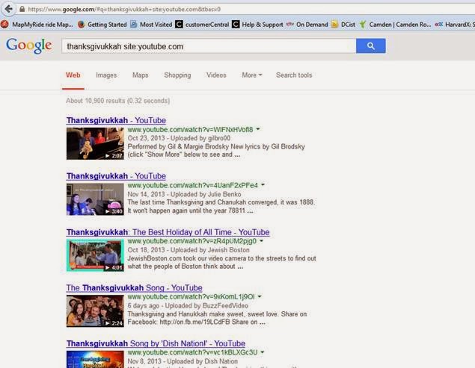Click the 'Oct 23, 2013 - Uploaded by gilbro00' text
475x368 pixels.
pos(179,138)
